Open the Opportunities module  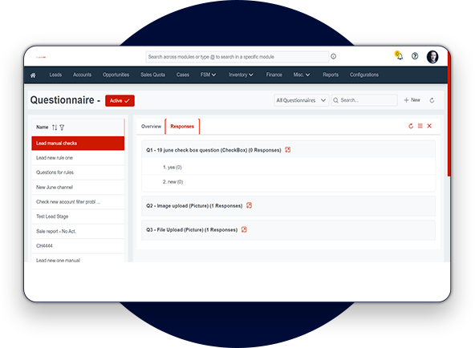click(x=116, y=75)
